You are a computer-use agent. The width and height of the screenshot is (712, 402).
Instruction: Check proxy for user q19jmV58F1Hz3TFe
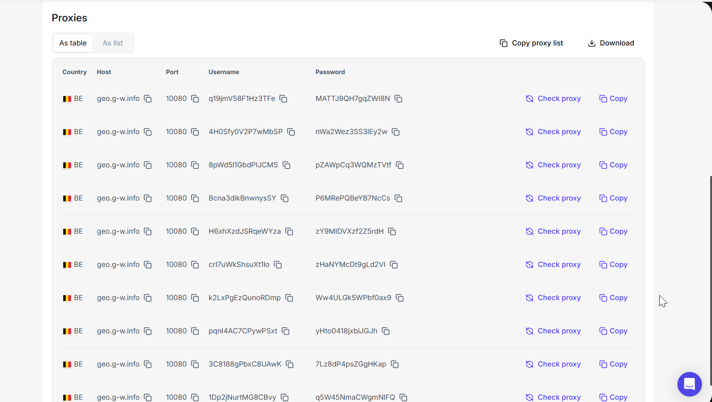[553, 99]
